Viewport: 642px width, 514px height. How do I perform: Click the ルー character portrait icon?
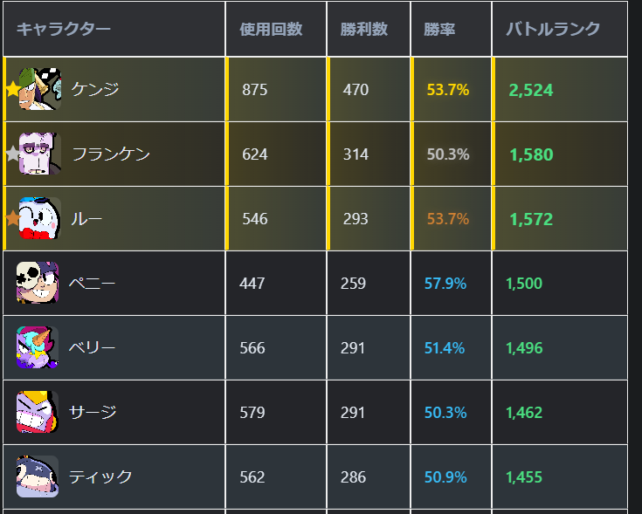[x=39, y=218]
